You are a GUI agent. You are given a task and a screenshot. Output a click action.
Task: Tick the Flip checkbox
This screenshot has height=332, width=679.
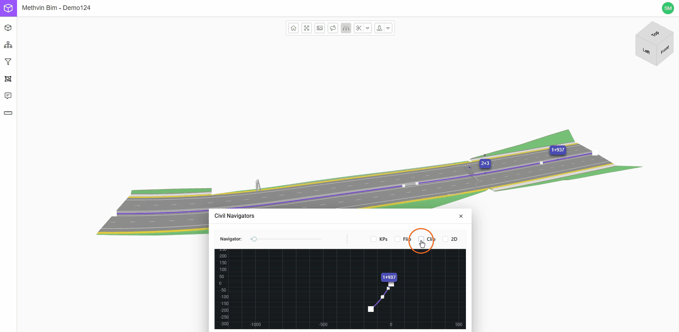[x=397, y=239]
